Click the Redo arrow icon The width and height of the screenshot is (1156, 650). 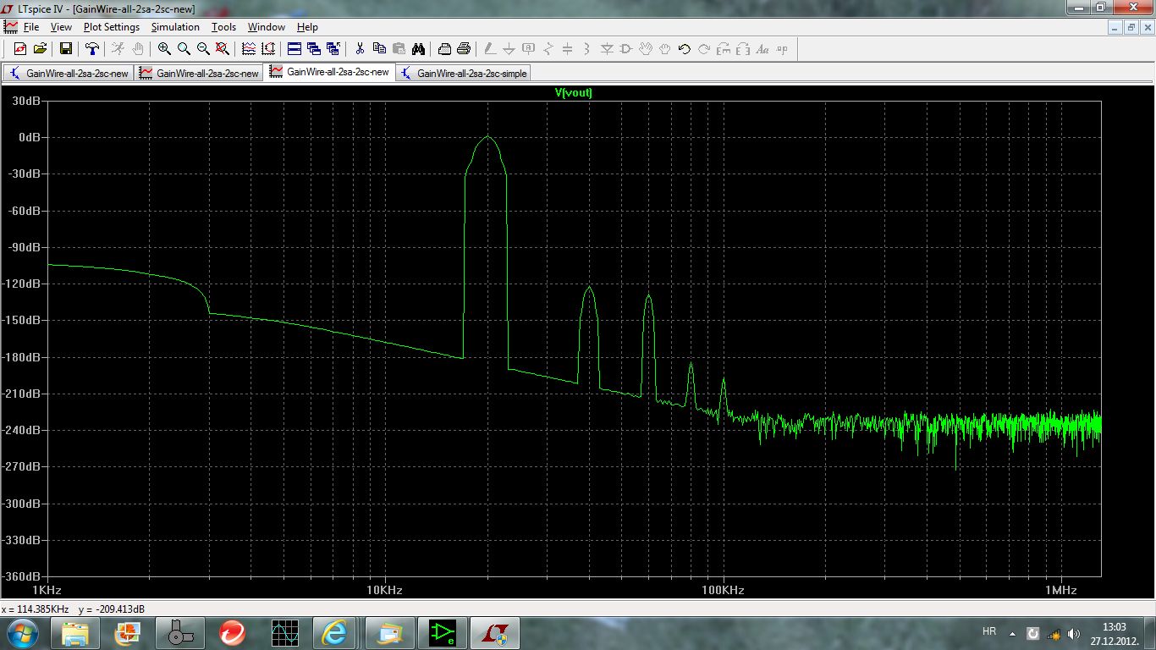pyautogui.click(x=704, y=49)
